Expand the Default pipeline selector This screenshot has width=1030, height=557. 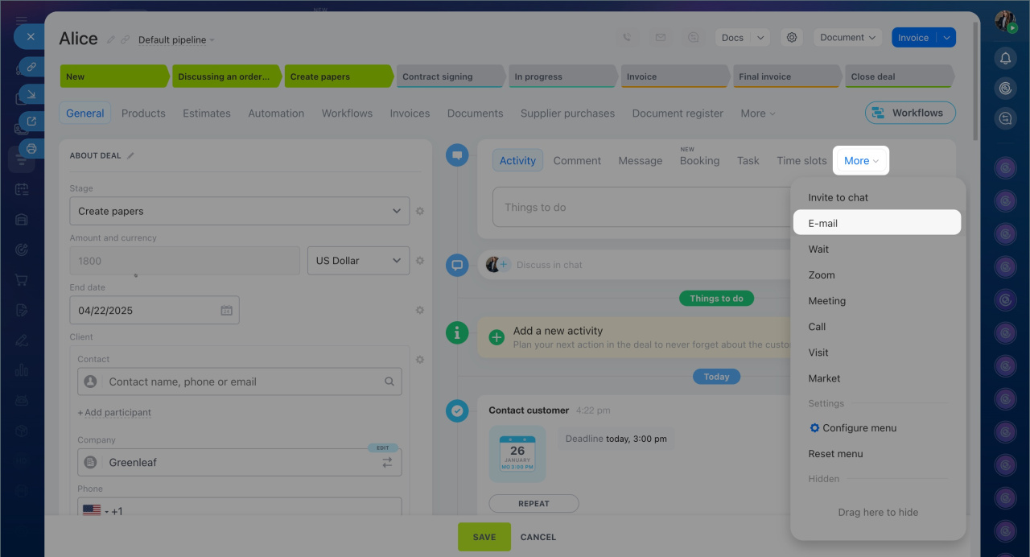coord(176,40)
